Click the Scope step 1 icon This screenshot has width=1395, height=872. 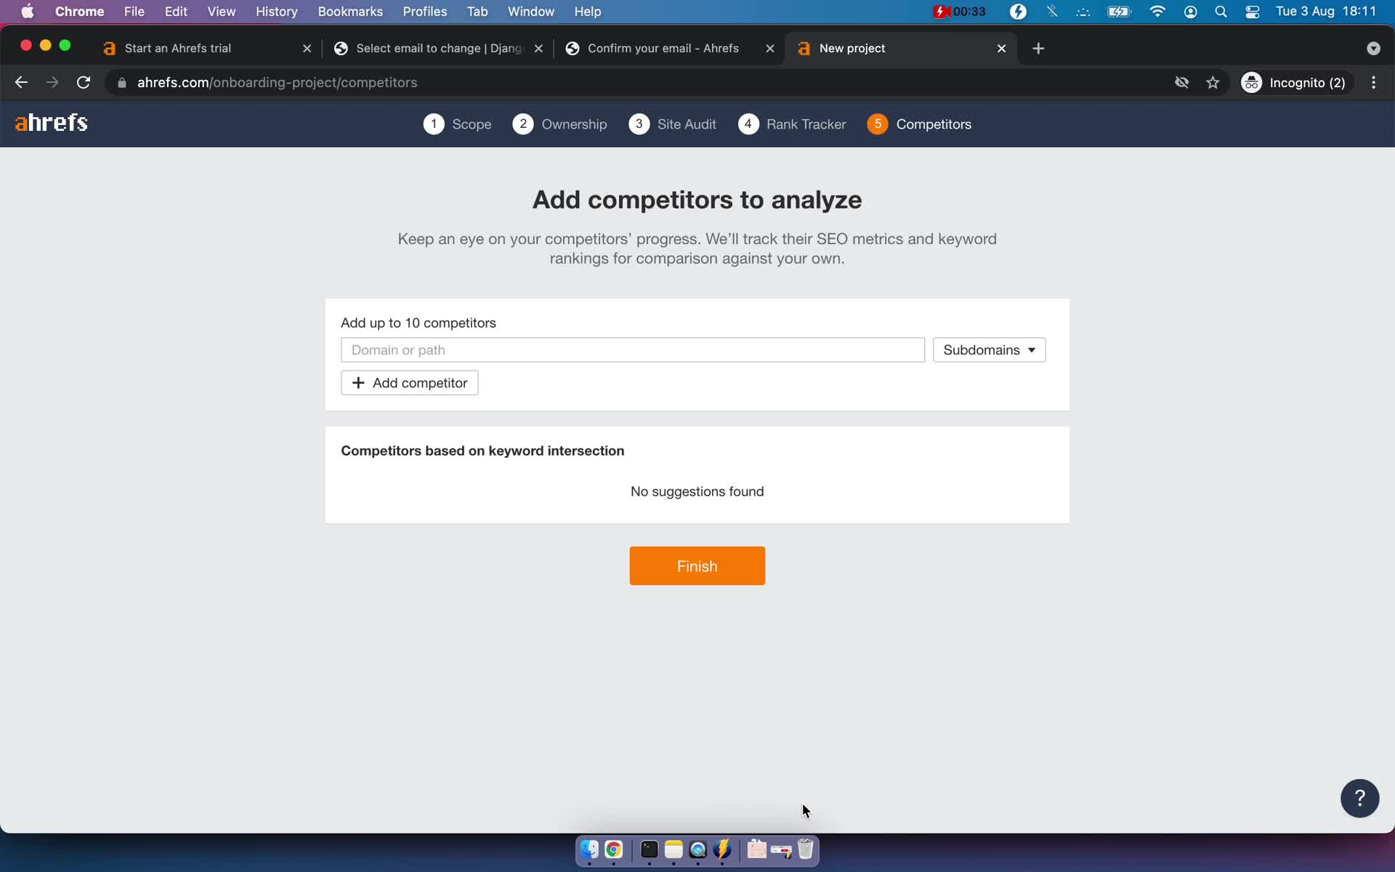[434, 124]
